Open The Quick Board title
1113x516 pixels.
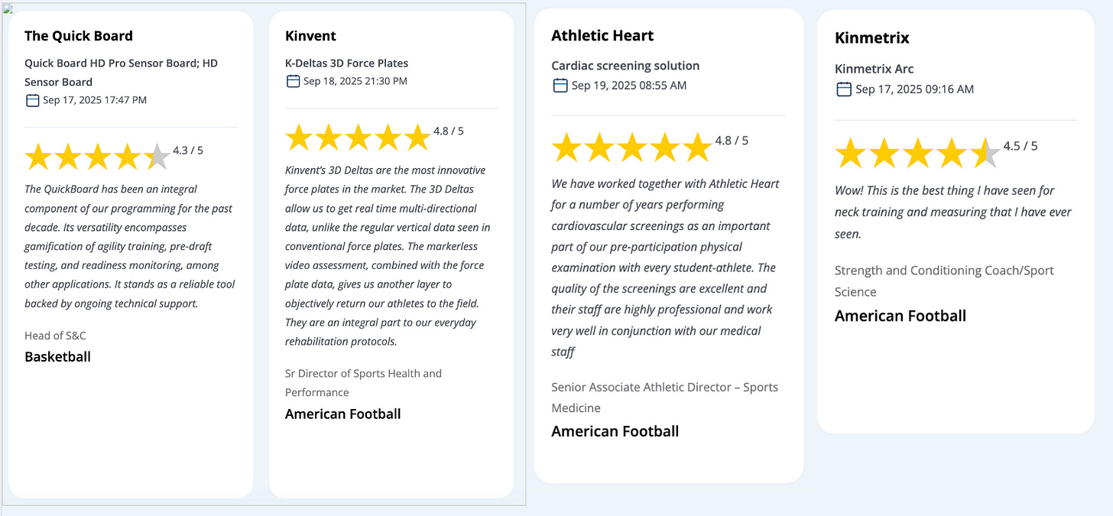coord(79,36)
